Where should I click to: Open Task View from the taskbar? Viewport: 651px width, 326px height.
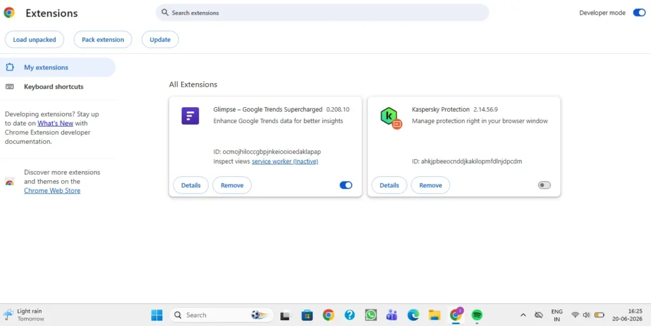point(285,315)
